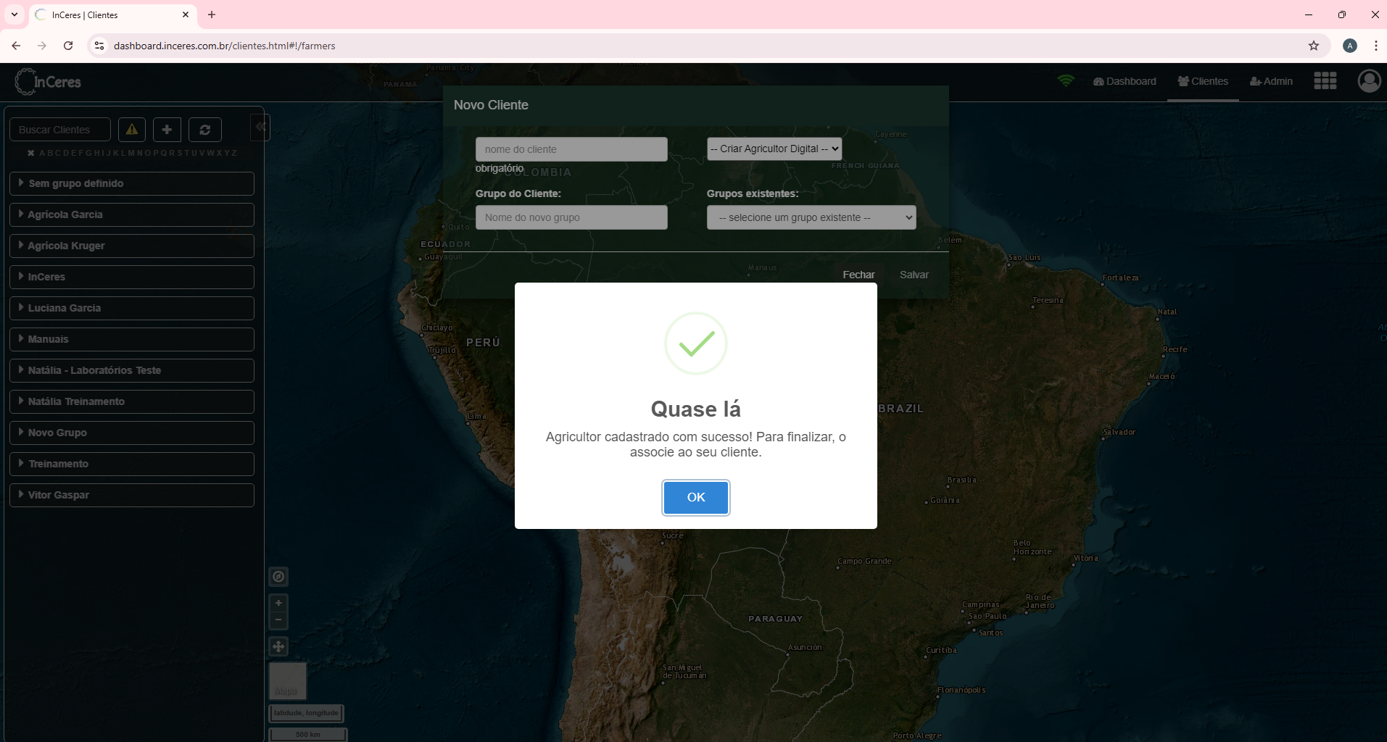Click the InCeres logo
This screenshot has width=1387, height=742.
coord(48,82)
